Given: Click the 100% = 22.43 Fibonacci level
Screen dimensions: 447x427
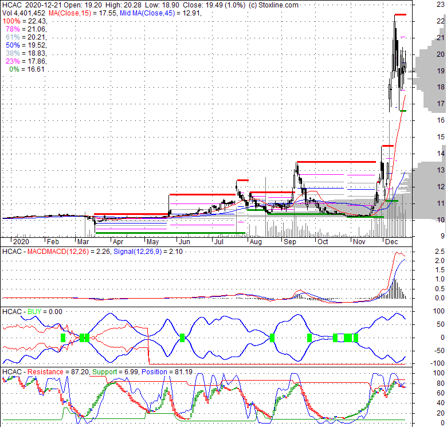Looking at the screenshot, I should click(x=25, y=21).
